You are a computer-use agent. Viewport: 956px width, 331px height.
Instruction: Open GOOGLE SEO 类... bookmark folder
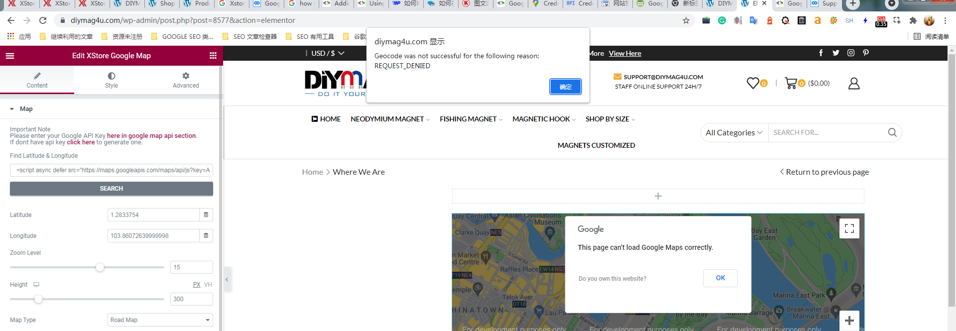(x=182, y=36)
